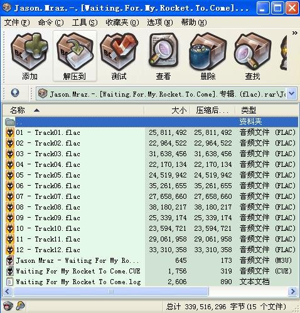Sort by the 大小 column header

[167, 110]
